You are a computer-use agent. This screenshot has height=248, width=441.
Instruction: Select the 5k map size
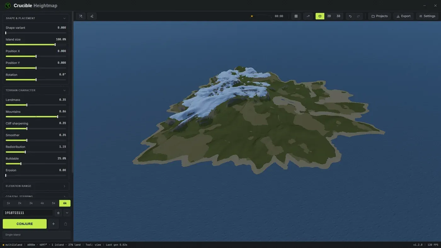click(54, 203)
